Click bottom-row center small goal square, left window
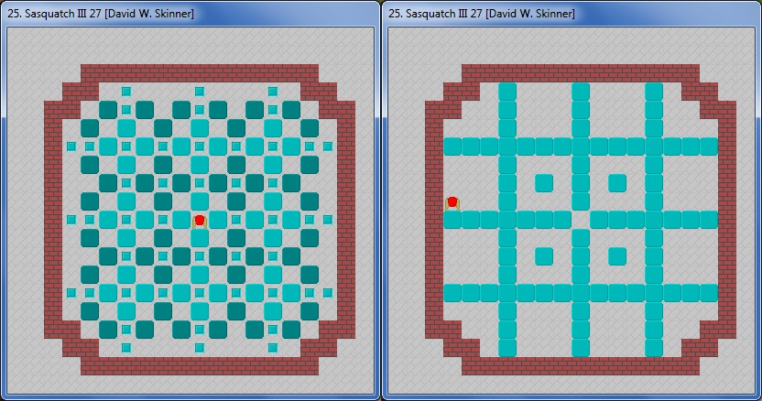Viewport: 762px width, 401px height. [200, 348]
